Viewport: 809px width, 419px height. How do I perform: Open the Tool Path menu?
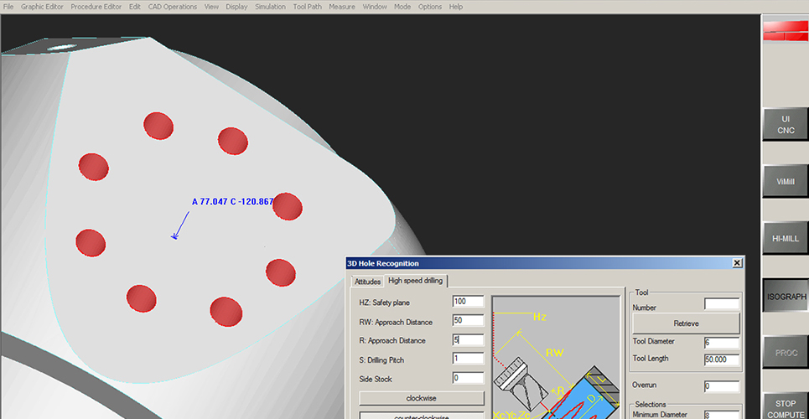pos(307,7)
